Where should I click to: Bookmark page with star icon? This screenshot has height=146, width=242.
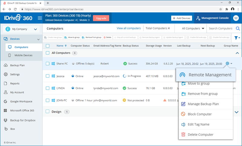tap(221, 9)
